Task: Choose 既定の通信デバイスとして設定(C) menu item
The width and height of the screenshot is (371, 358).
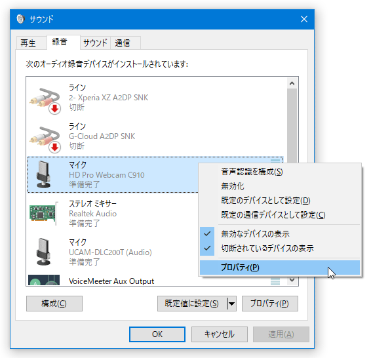Action: (x=280, y=215)
